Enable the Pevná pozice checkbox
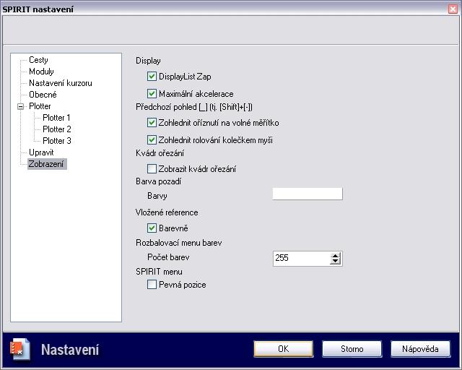462x370 pixels. 152,285
